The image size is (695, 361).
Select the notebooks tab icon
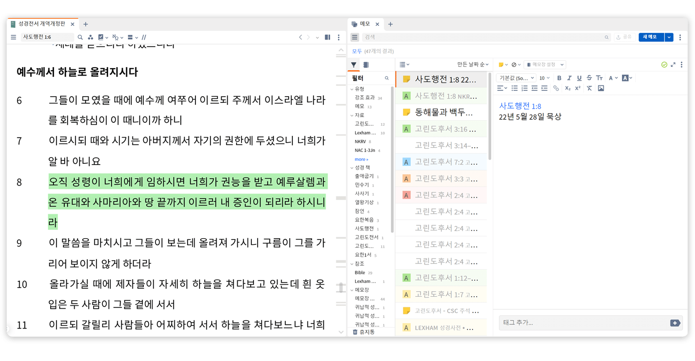[x=366, y=65]
